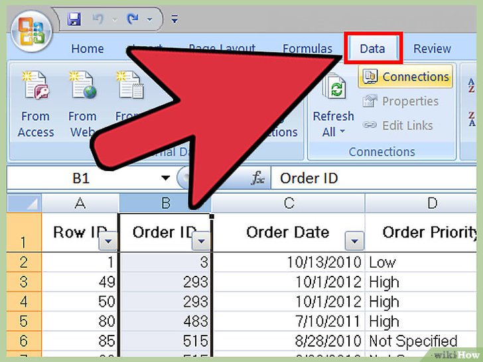Open the Formulas tab
This screenshot has height=362, width=483.
click(x=307, y=48)
